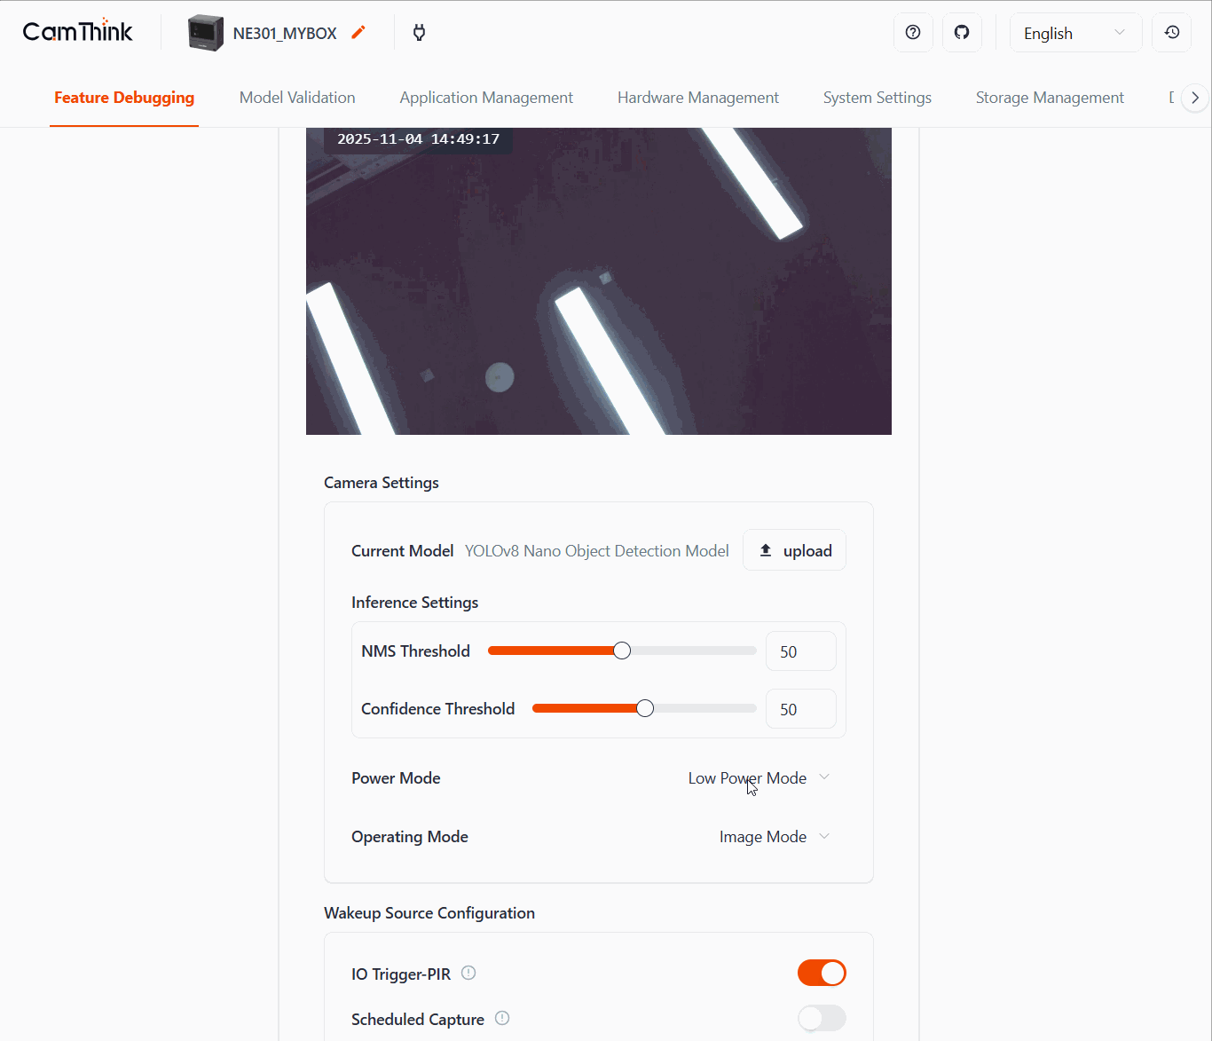
Task: Click the upload model button
Action: click(794, 551)
